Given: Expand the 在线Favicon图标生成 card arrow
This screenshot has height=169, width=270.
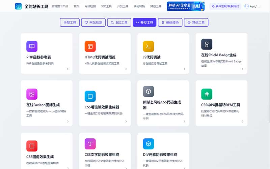Looking at the screenshot, I should coord(68,121).
